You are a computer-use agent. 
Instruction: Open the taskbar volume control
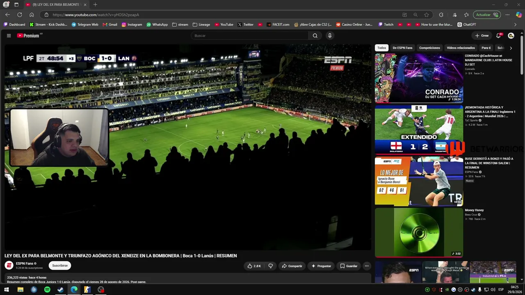click(x=492, y=290)
